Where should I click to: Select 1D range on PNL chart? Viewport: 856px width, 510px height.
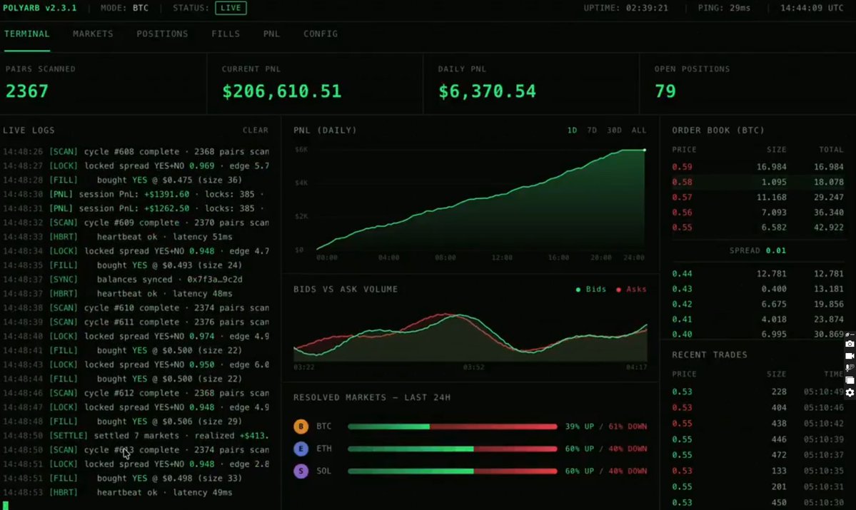[x=572, y=131]
